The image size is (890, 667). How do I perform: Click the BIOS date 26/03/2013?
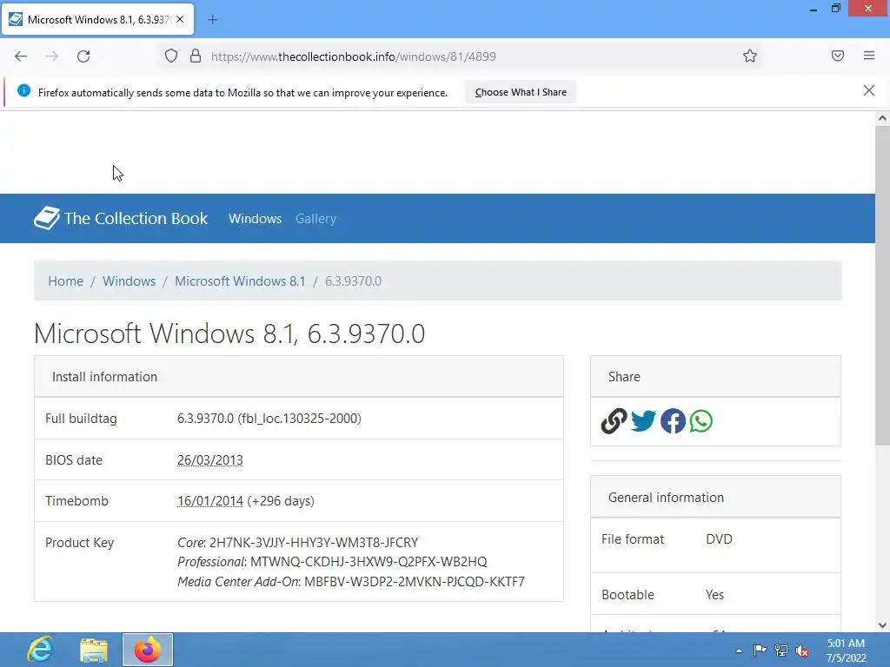point(210,460)
